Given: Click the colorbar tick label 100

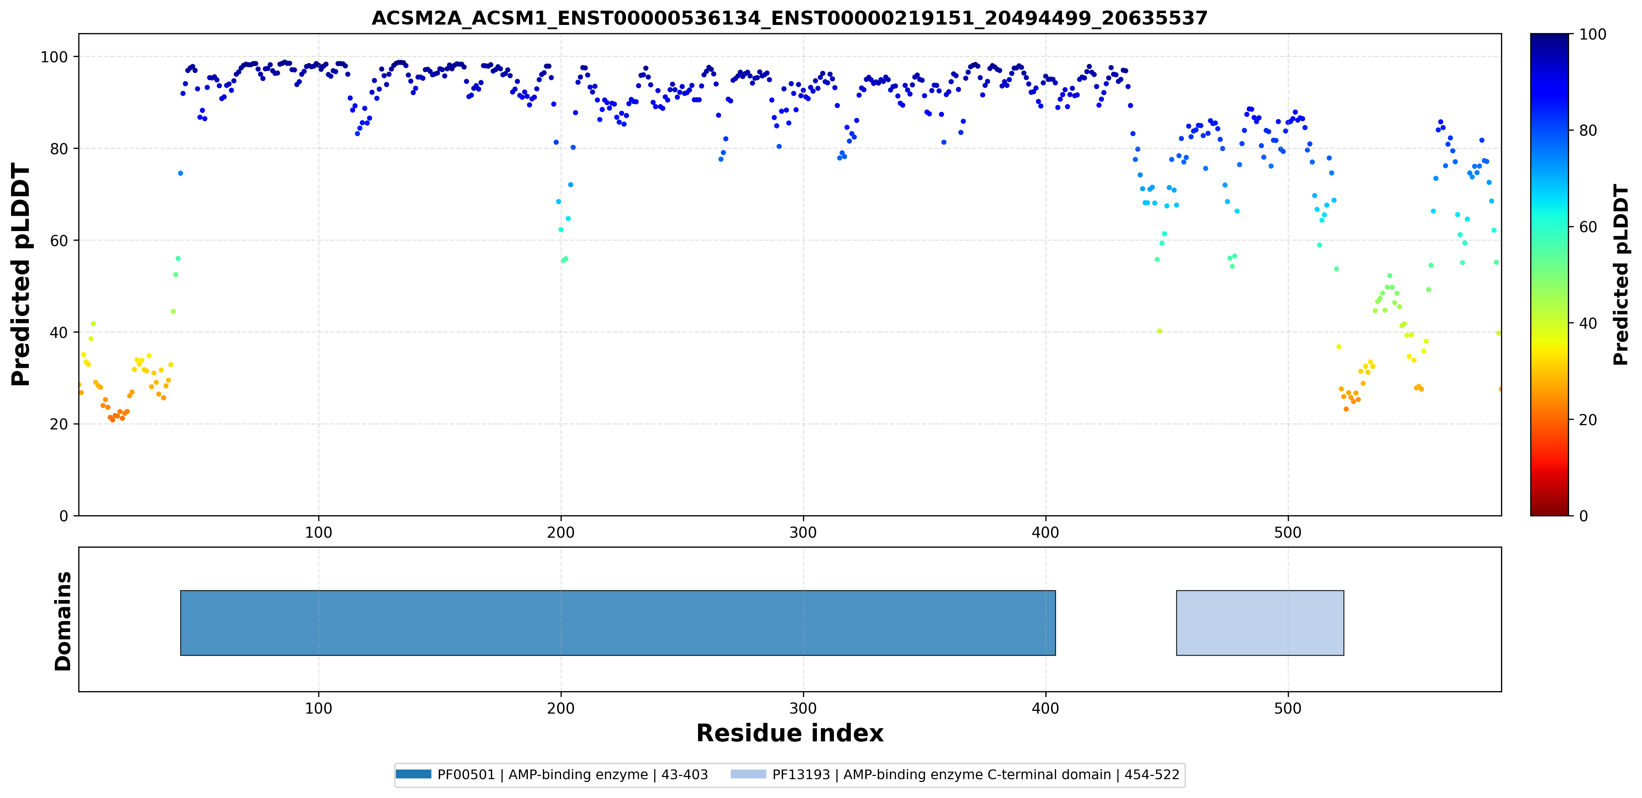Looking at the screenshot, I should pyautogui.click(x=1592, y=35).
